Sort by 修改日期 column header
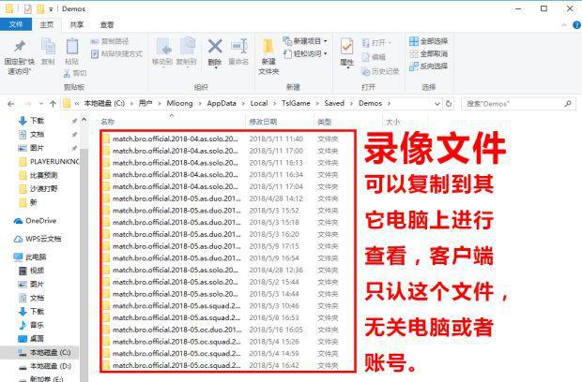 tap(263, 122)
